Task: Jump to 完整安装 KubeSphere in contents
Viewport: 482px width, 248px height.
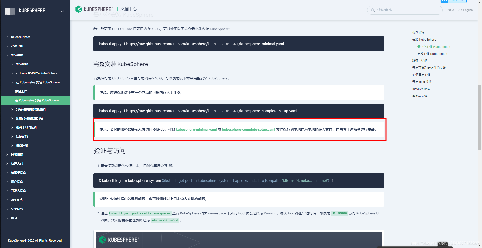Action: tap(432, 54)
